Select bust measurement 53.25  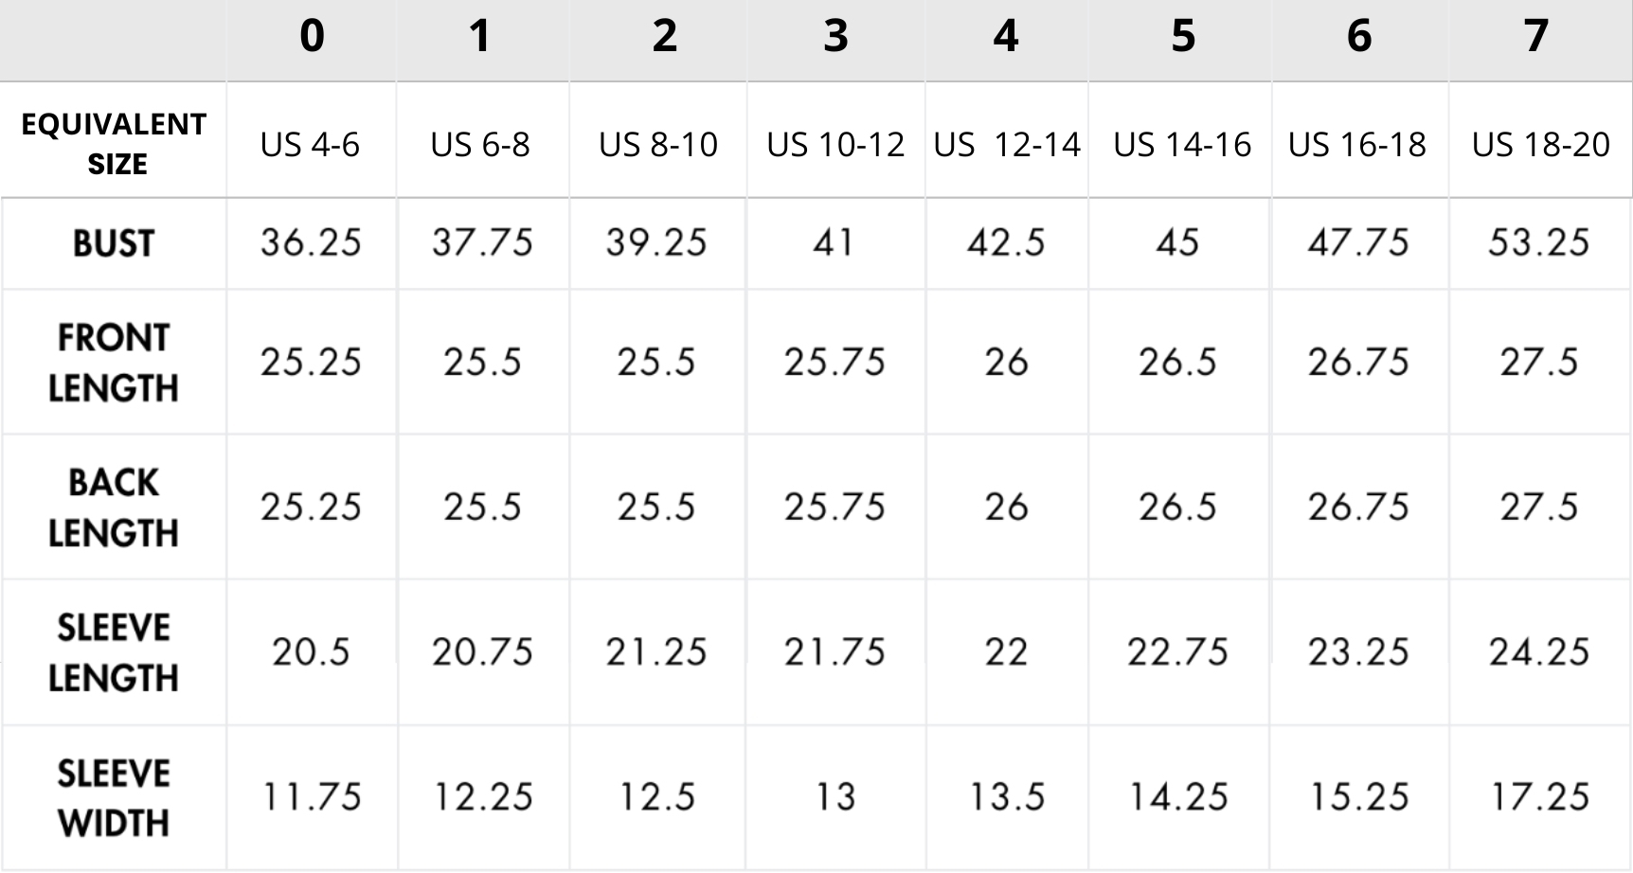[1538, 243]
